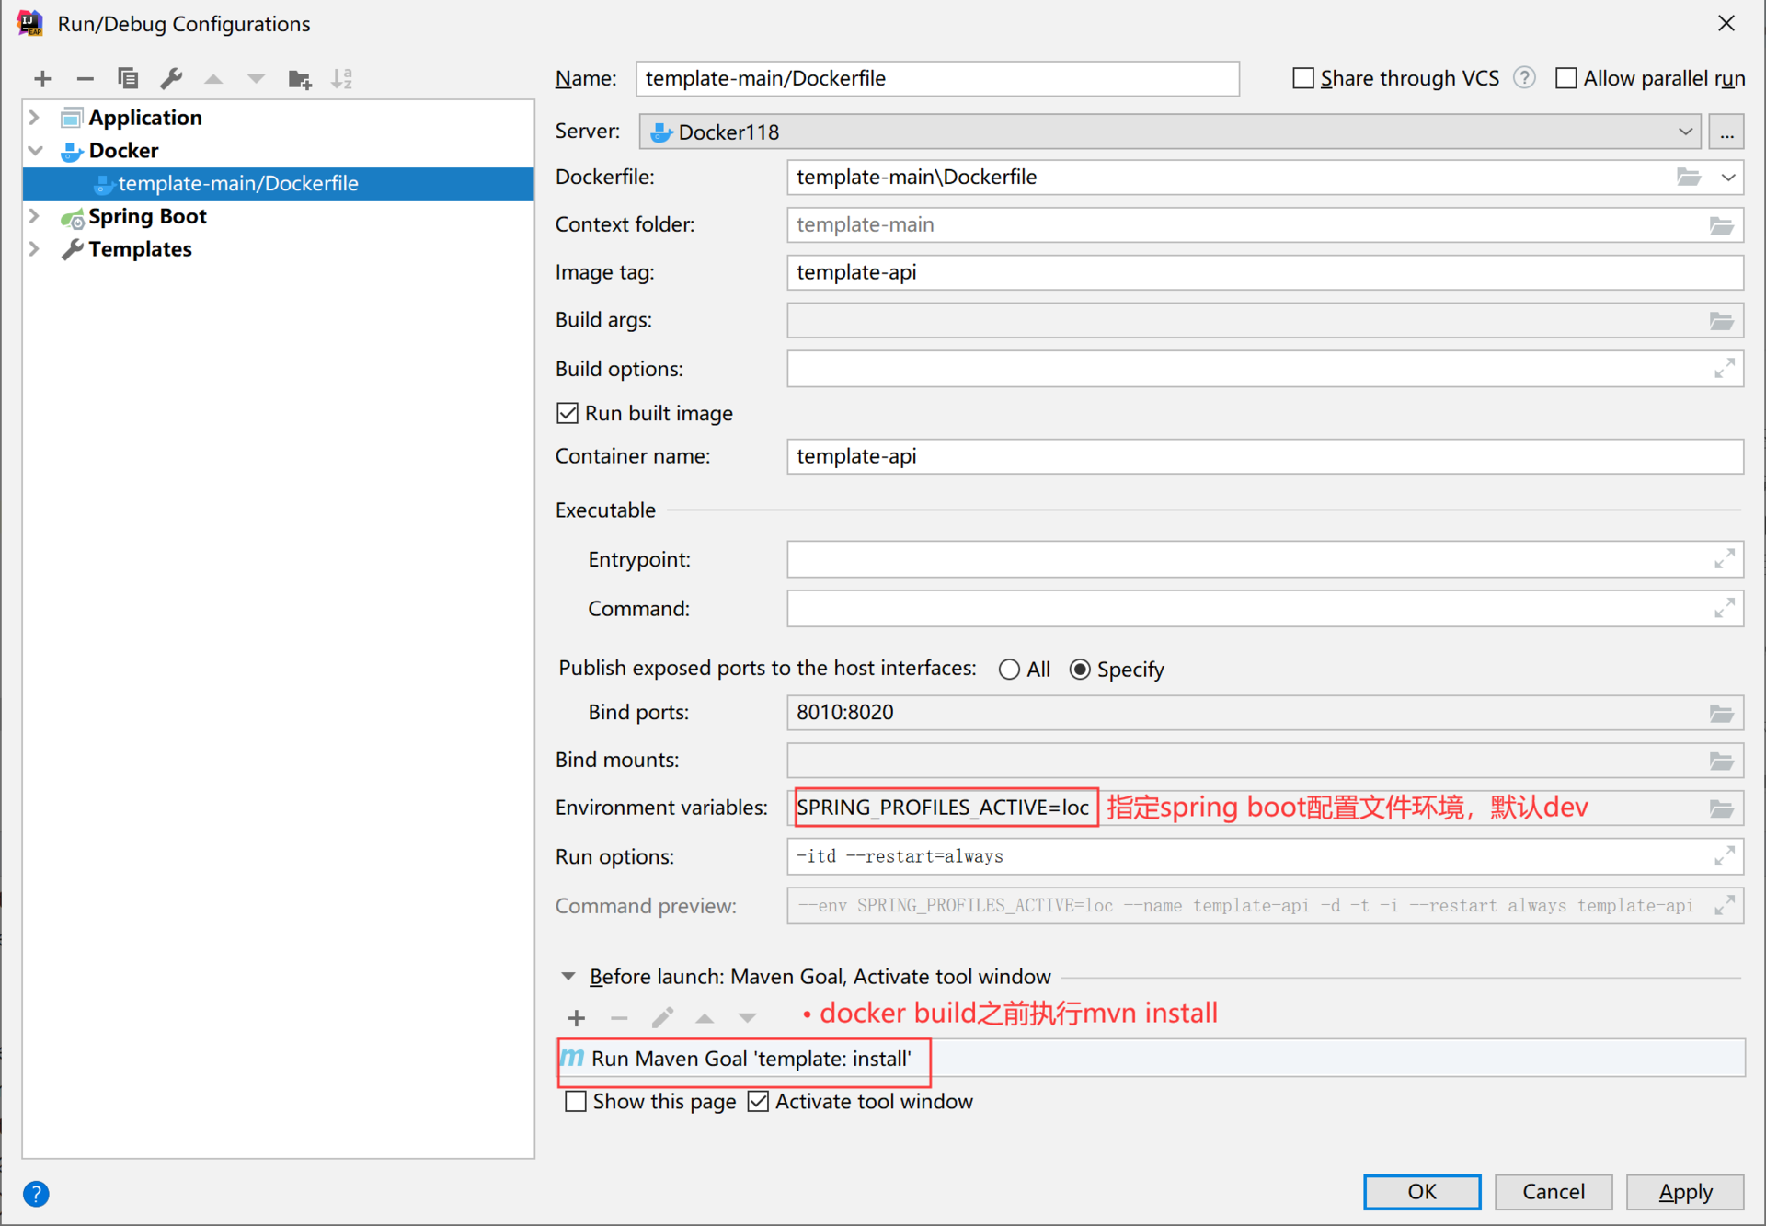Select template-main/Dockerfile configuration item
The height and width of the screenshot is (1226, 1766).
[238, 183]
